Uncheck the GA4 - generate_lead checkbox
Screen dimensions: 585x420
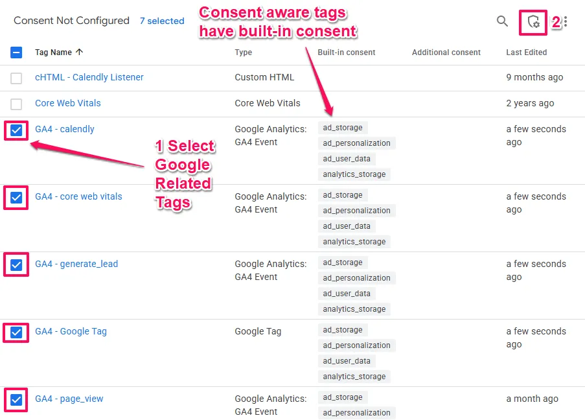pos(17,264)
